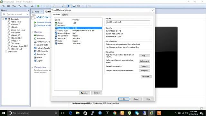This screenshot has height=116, width=206.
Task: Select the USB Controller device row
Action: 78,36
